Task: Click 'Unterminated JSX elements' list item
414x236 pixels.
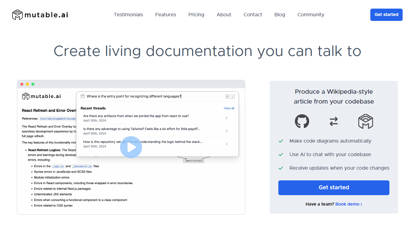Action: [53, 194]
